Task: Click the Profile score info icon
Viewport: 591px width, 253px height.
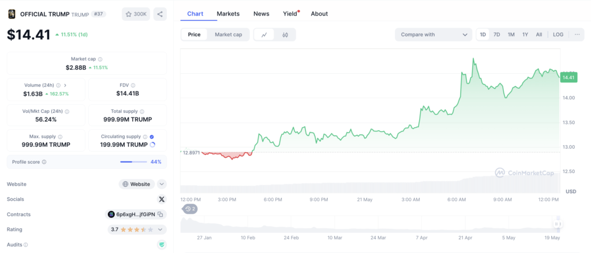Action: click(x=44, y=162)
